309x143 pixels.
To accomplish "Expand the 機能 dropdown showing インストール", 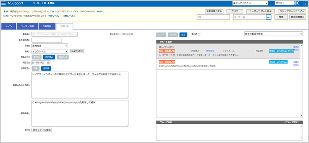I will 50,51.
